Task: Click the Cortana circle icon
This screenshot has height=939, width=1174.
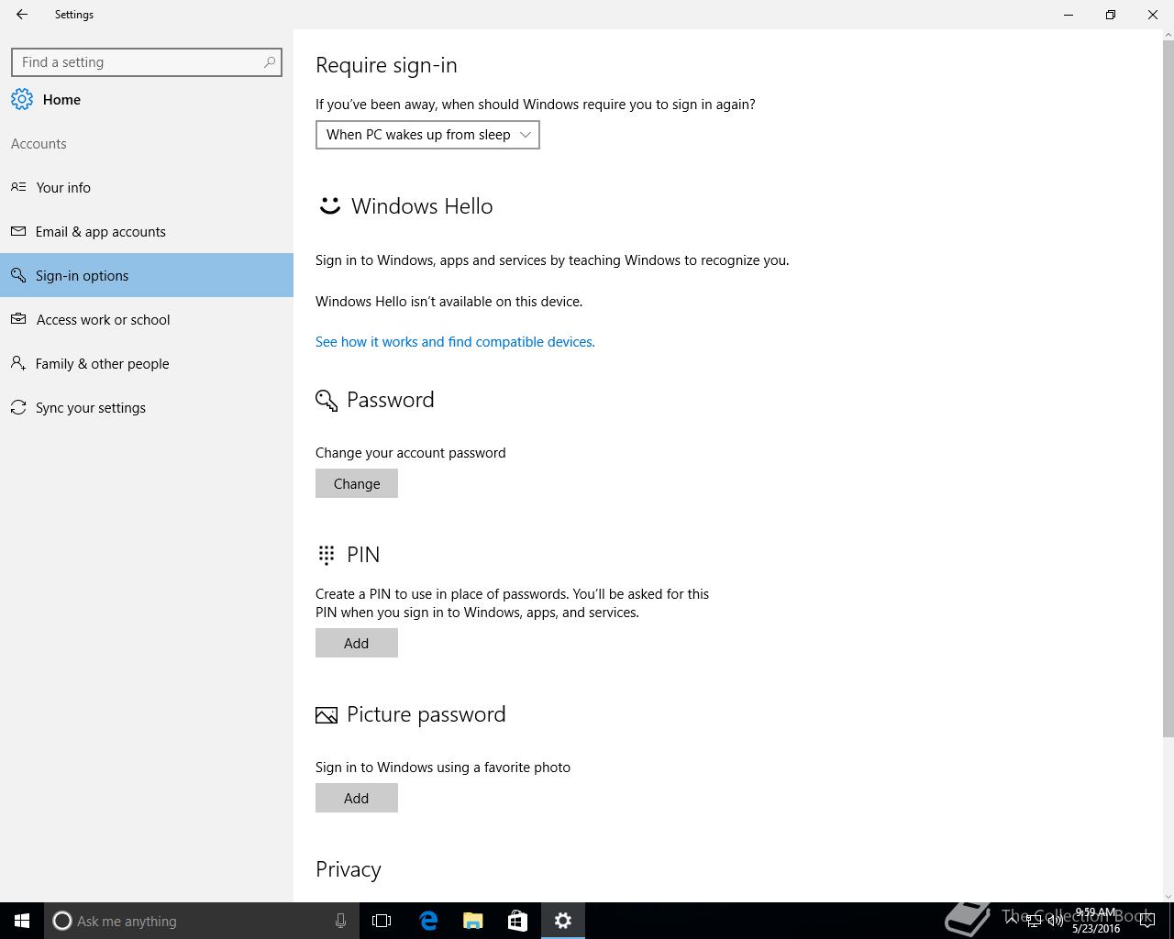Action: point(61,921)
